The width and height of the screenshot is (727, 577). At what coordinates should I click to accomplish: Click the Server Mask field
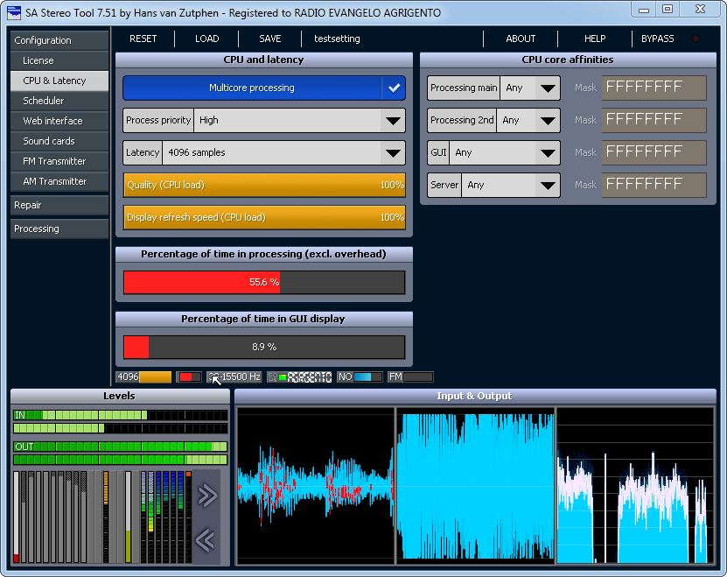(x=654, y=186)
